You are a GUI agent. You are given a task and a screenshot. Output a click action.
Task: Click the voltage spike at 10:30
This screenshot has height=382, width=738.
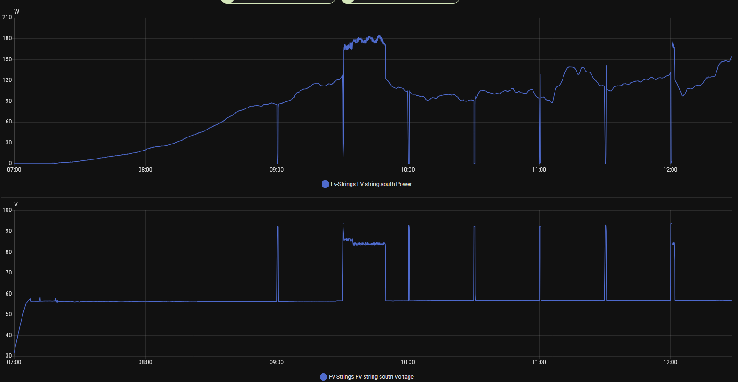coord(475,262)
